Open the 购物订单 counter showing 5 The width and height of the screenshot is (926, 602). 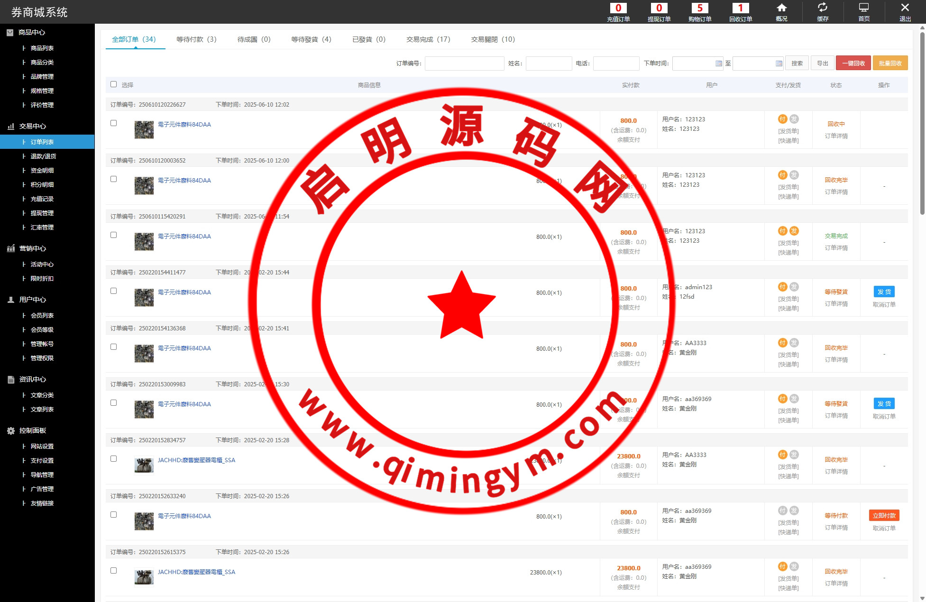tap(699, 8)
